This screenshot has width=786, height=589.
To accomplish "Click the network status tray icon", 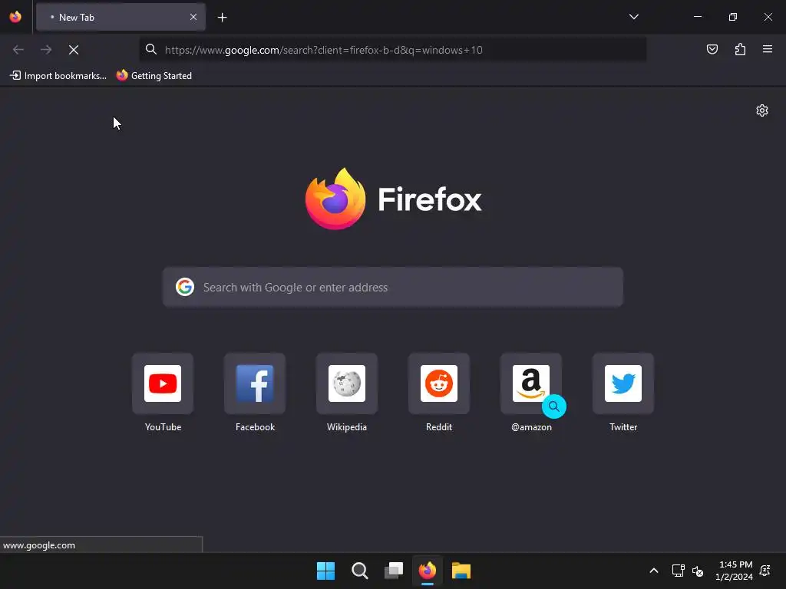I will [678, 571].
